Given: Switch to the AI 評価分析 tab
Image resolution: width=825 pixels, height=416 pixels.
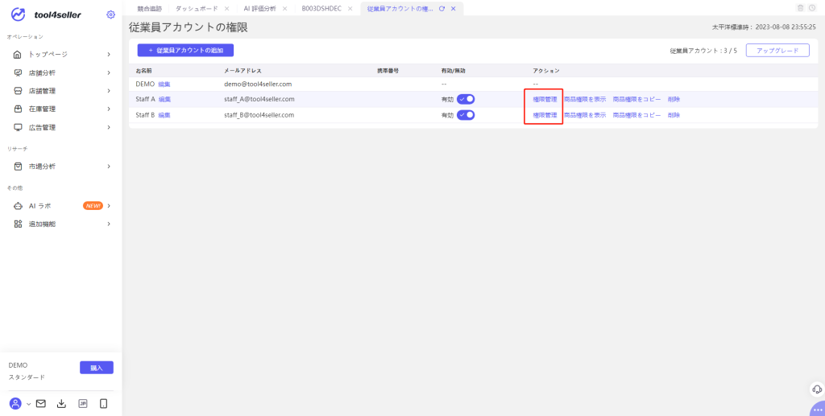Looking at the screenshot, I should click(x=260, y=8).
